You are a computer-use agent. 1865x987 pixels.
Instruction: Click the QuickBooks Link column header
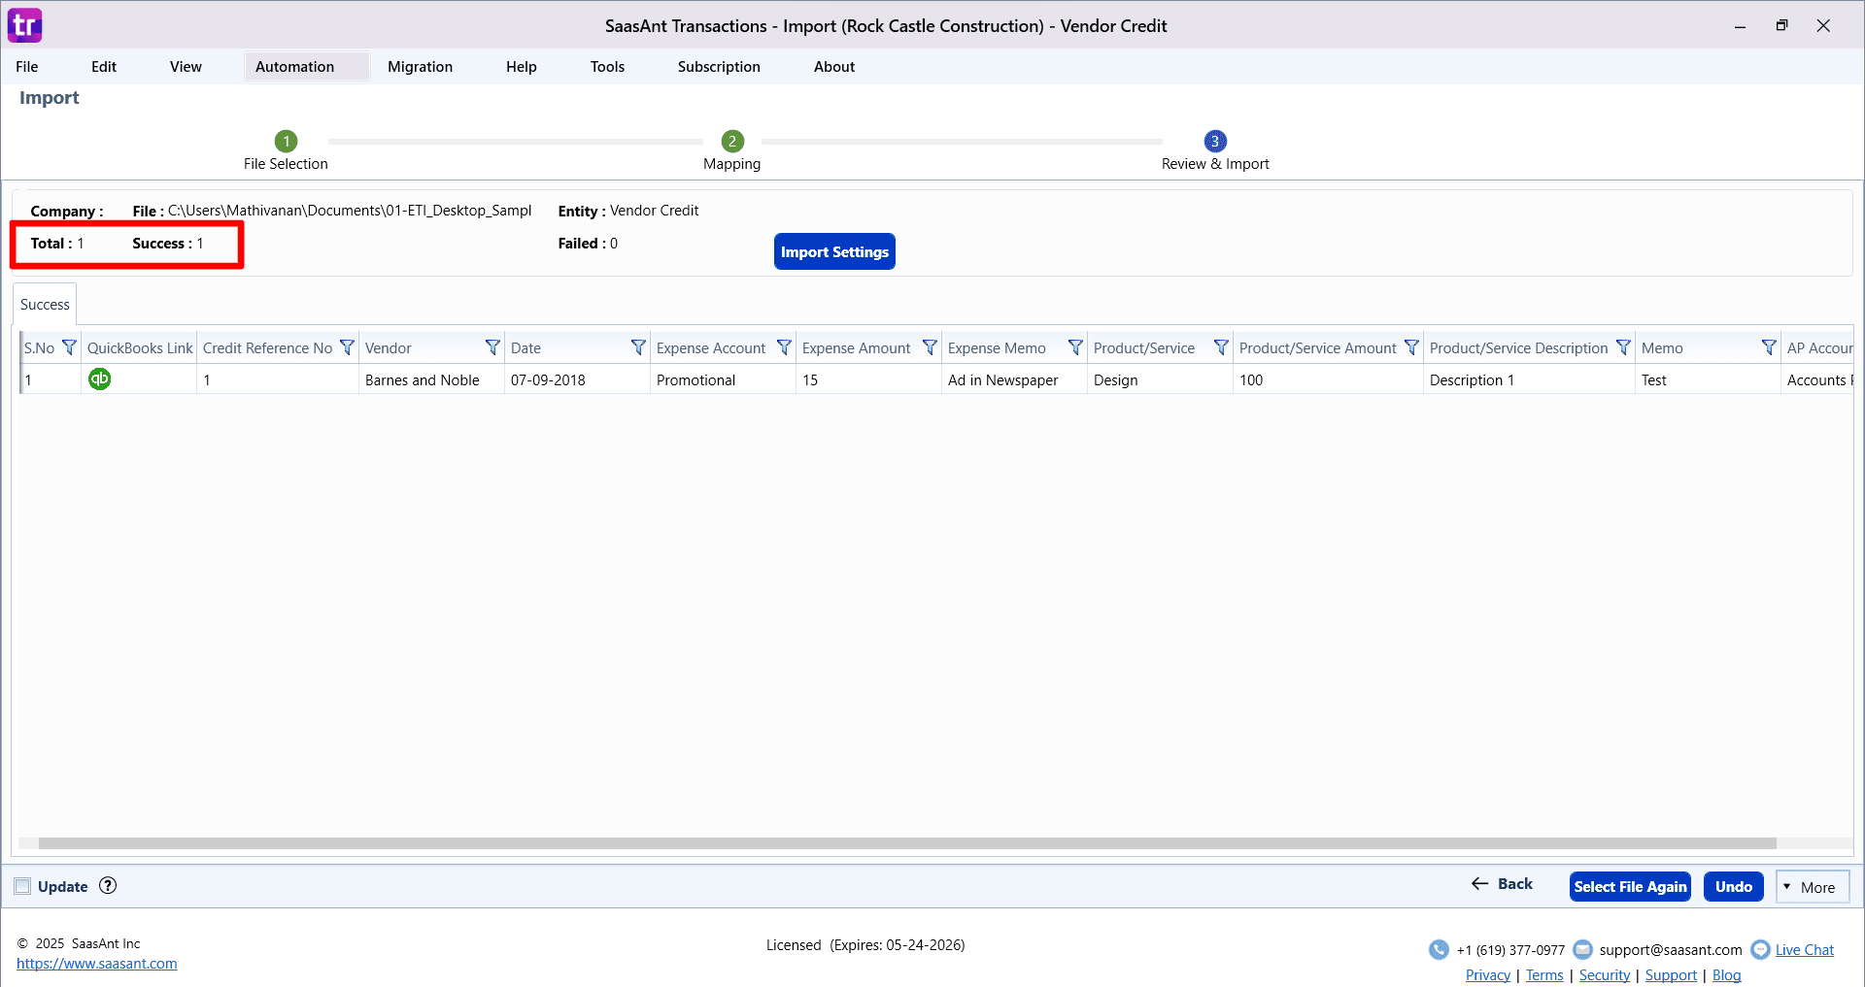click(140, 347)
